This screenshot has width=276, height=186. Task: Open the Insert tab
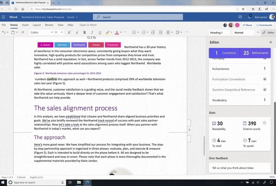coord(25,25)
